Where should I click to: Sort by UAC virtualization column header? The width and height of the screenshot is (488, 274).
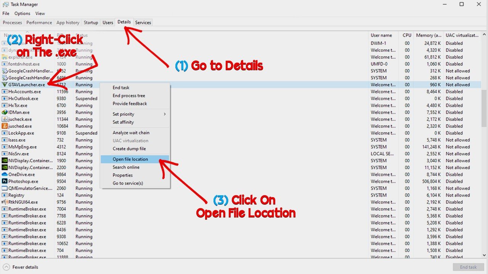(x=462, y=35)
